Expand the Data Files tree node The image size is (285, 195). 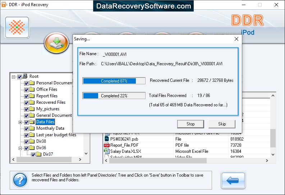(x=20, y=122)
